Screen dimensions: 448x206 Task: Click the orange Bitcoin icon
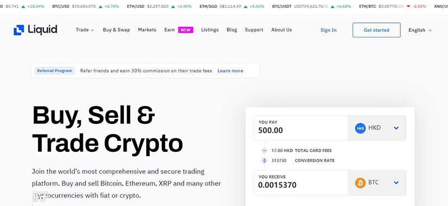point(360,183)
